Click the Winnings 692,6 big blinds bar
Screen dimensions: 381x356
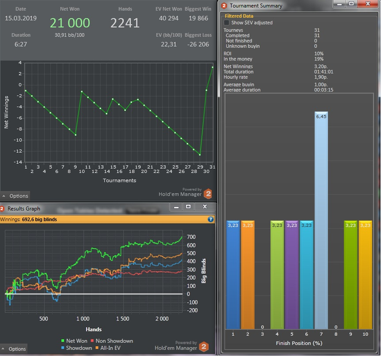(107, 219)
